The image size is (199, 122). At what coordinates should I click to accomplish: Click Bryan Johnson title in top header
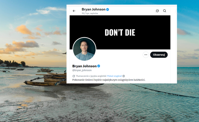[93, 9]
